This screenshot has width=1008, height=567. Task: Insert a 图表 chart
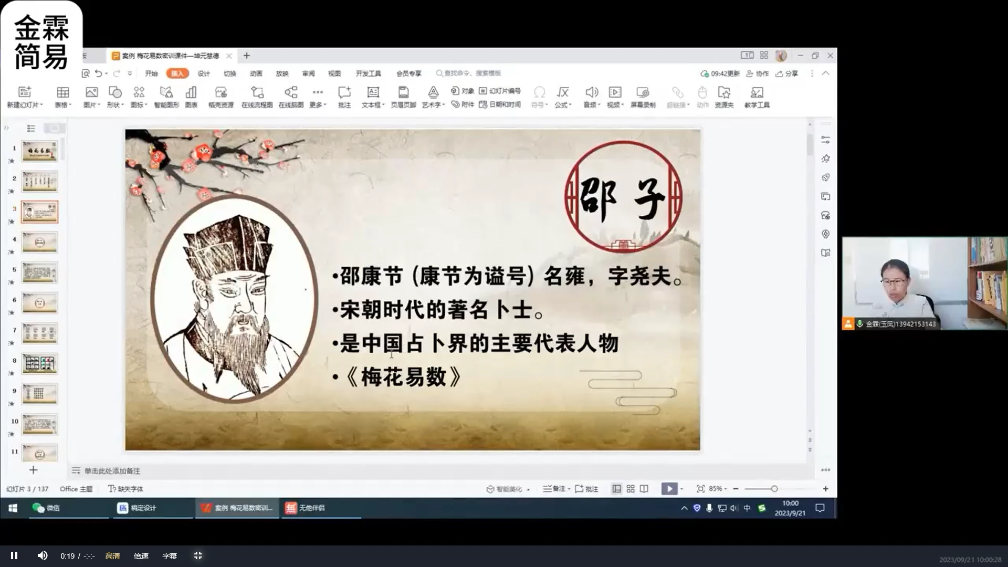pyautogui.click(x=191, y=93)
